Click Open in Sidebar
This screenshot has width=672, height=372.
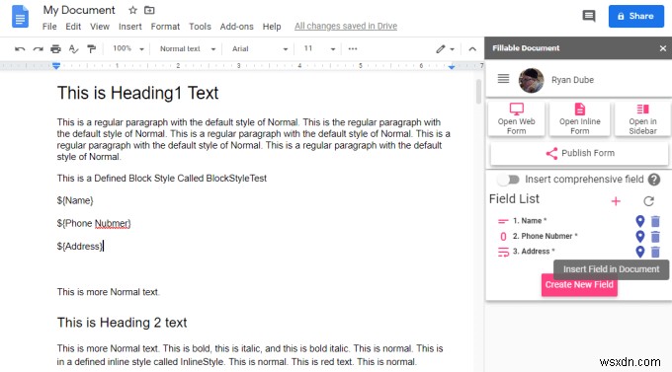pos(642,119)
